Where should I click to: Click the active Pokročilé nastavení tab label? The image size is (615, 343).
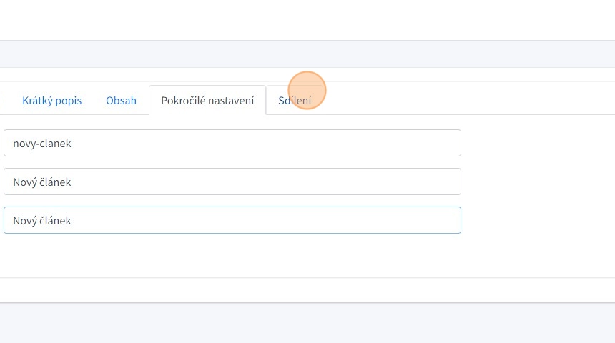click(x=207, y=101)
